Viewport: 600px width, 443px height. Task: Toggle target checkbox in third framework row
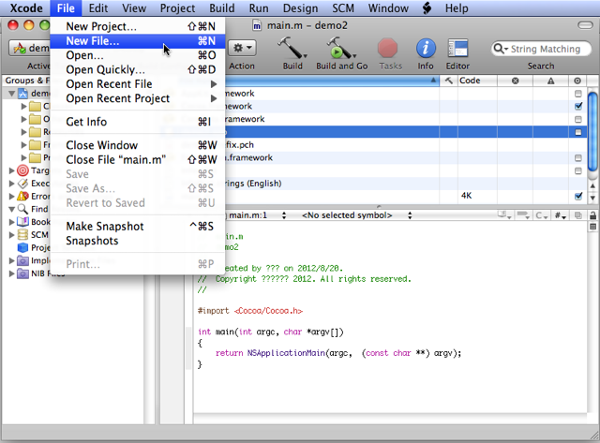coord(578,119)
